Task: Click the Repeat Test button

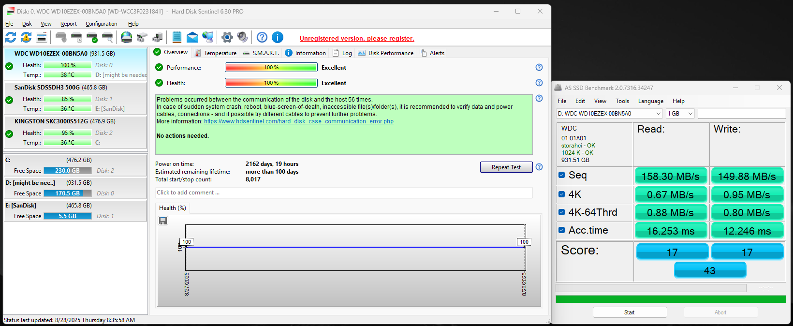Action: 506,167
